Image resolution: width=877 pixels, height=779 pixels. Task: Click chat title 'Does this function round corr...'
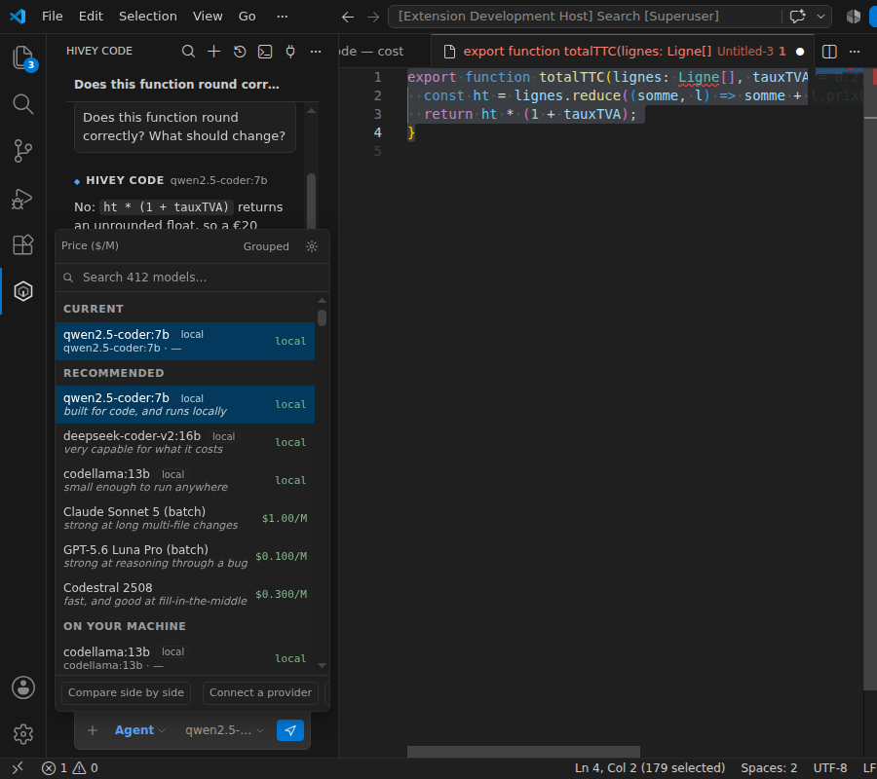point(176,85)
